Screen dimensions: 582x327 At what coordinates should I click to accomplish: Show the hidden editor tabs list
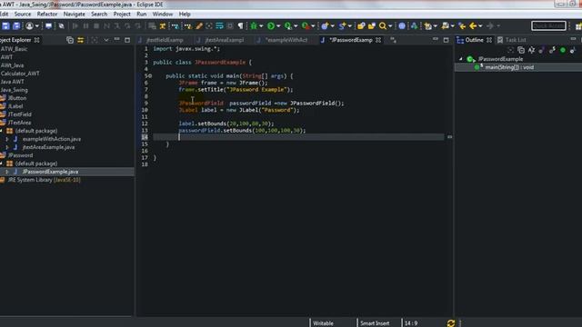pos(393,40)
